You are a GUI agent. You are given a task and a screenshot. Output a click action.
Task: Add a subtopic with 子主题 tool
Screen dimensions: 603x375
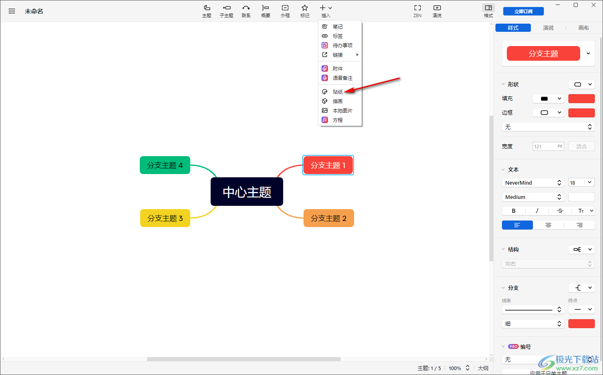coord(227,11)
